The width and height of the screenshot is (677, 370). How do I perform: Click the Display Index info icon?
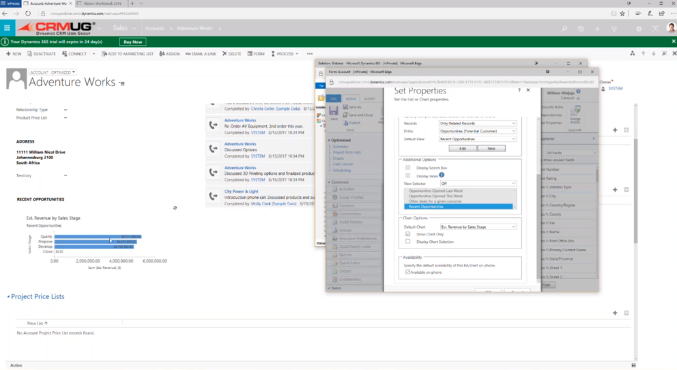442,175
